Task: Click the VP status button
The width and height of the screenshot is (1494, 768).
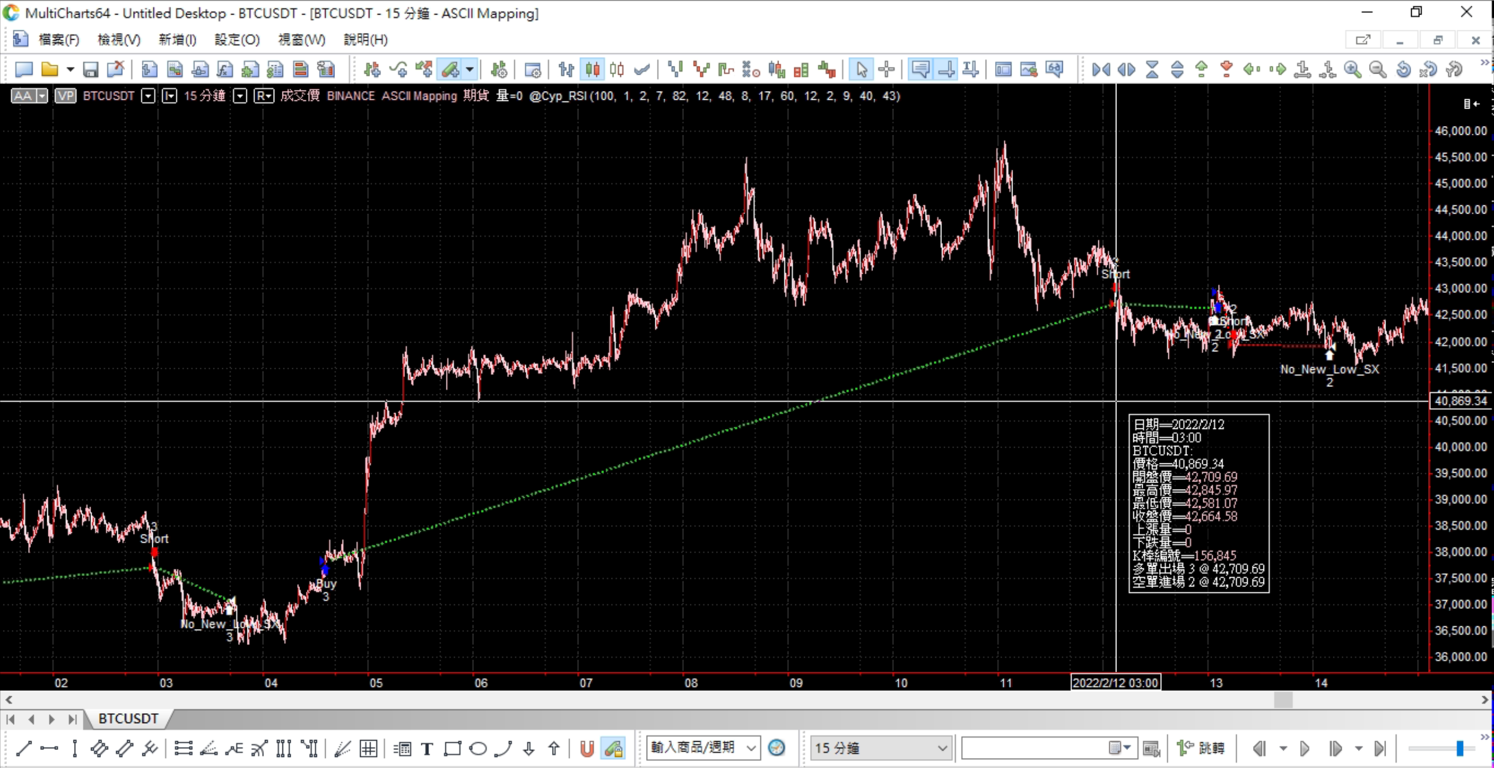Action: coord(65,96)
